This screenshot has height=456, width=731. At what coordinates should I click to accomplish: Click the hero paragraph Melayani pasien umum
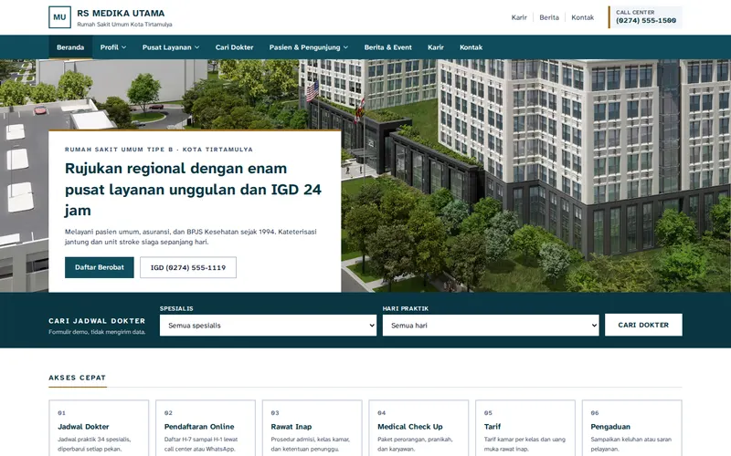191,236
